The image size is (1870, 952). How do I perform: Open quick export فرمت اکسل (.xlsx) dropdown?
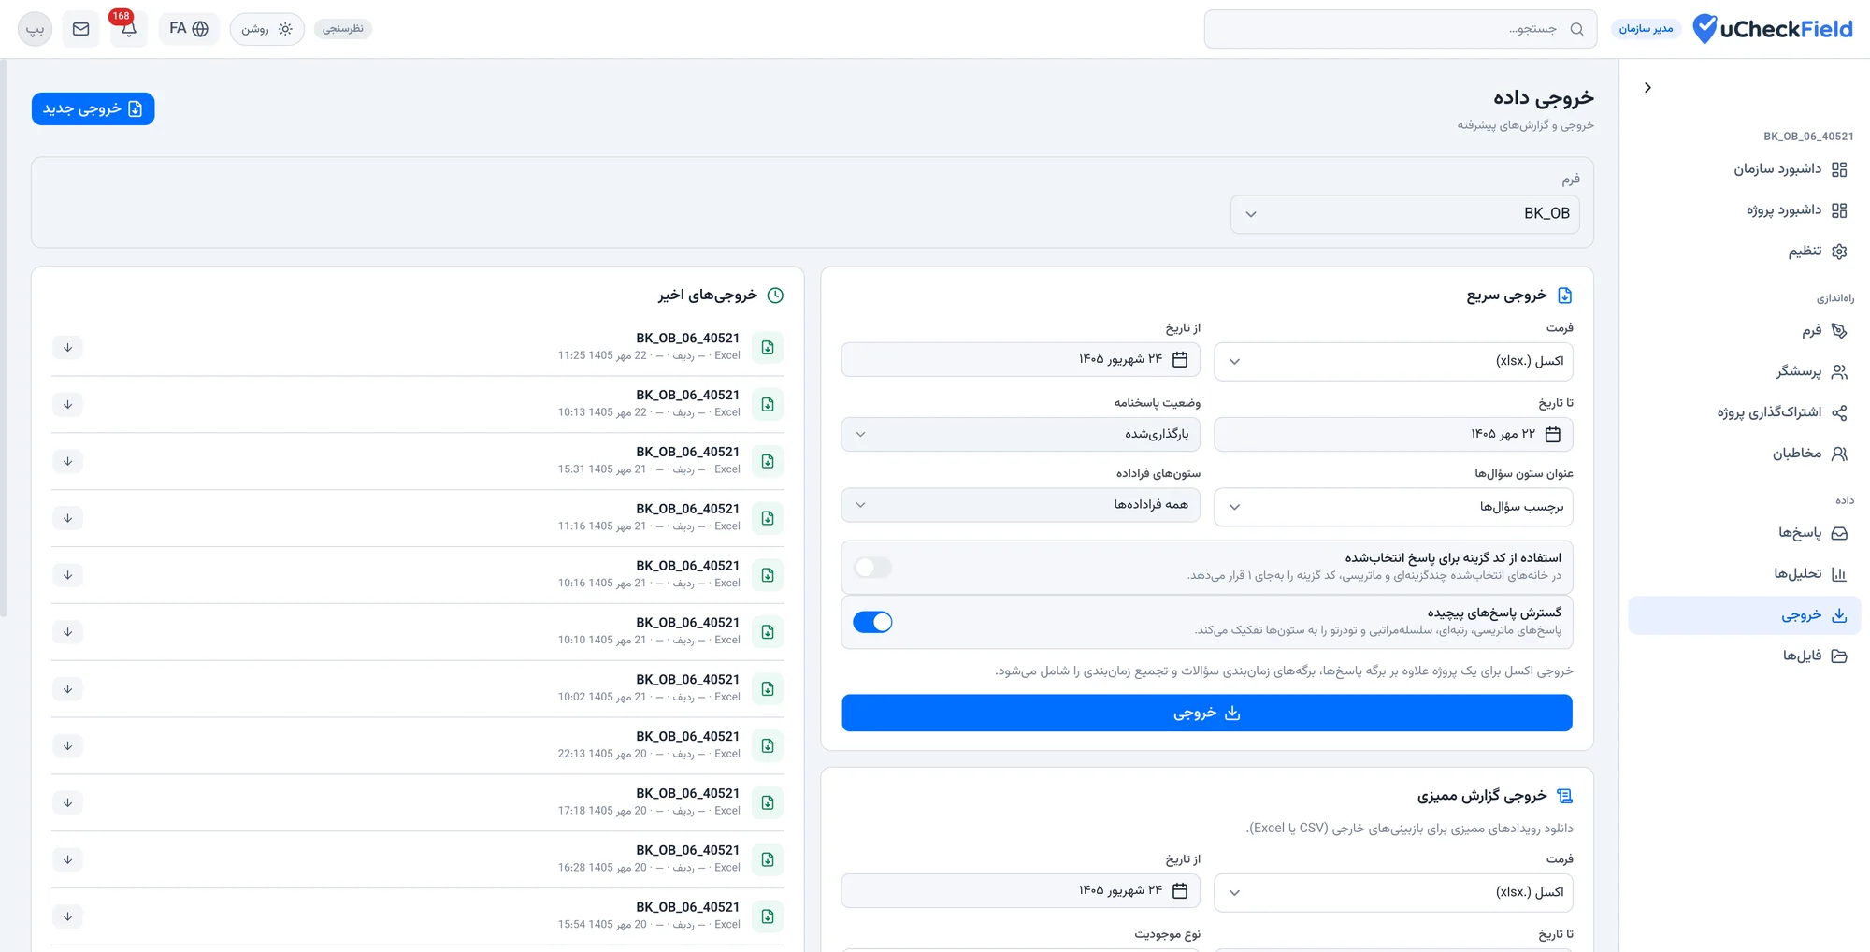(1393, 361)
